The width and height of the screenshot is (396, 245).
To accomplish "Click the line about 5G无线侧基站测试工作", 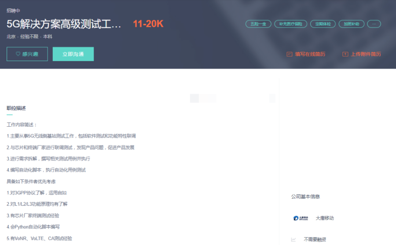I will pyautogui.click(x=71, y=136).
